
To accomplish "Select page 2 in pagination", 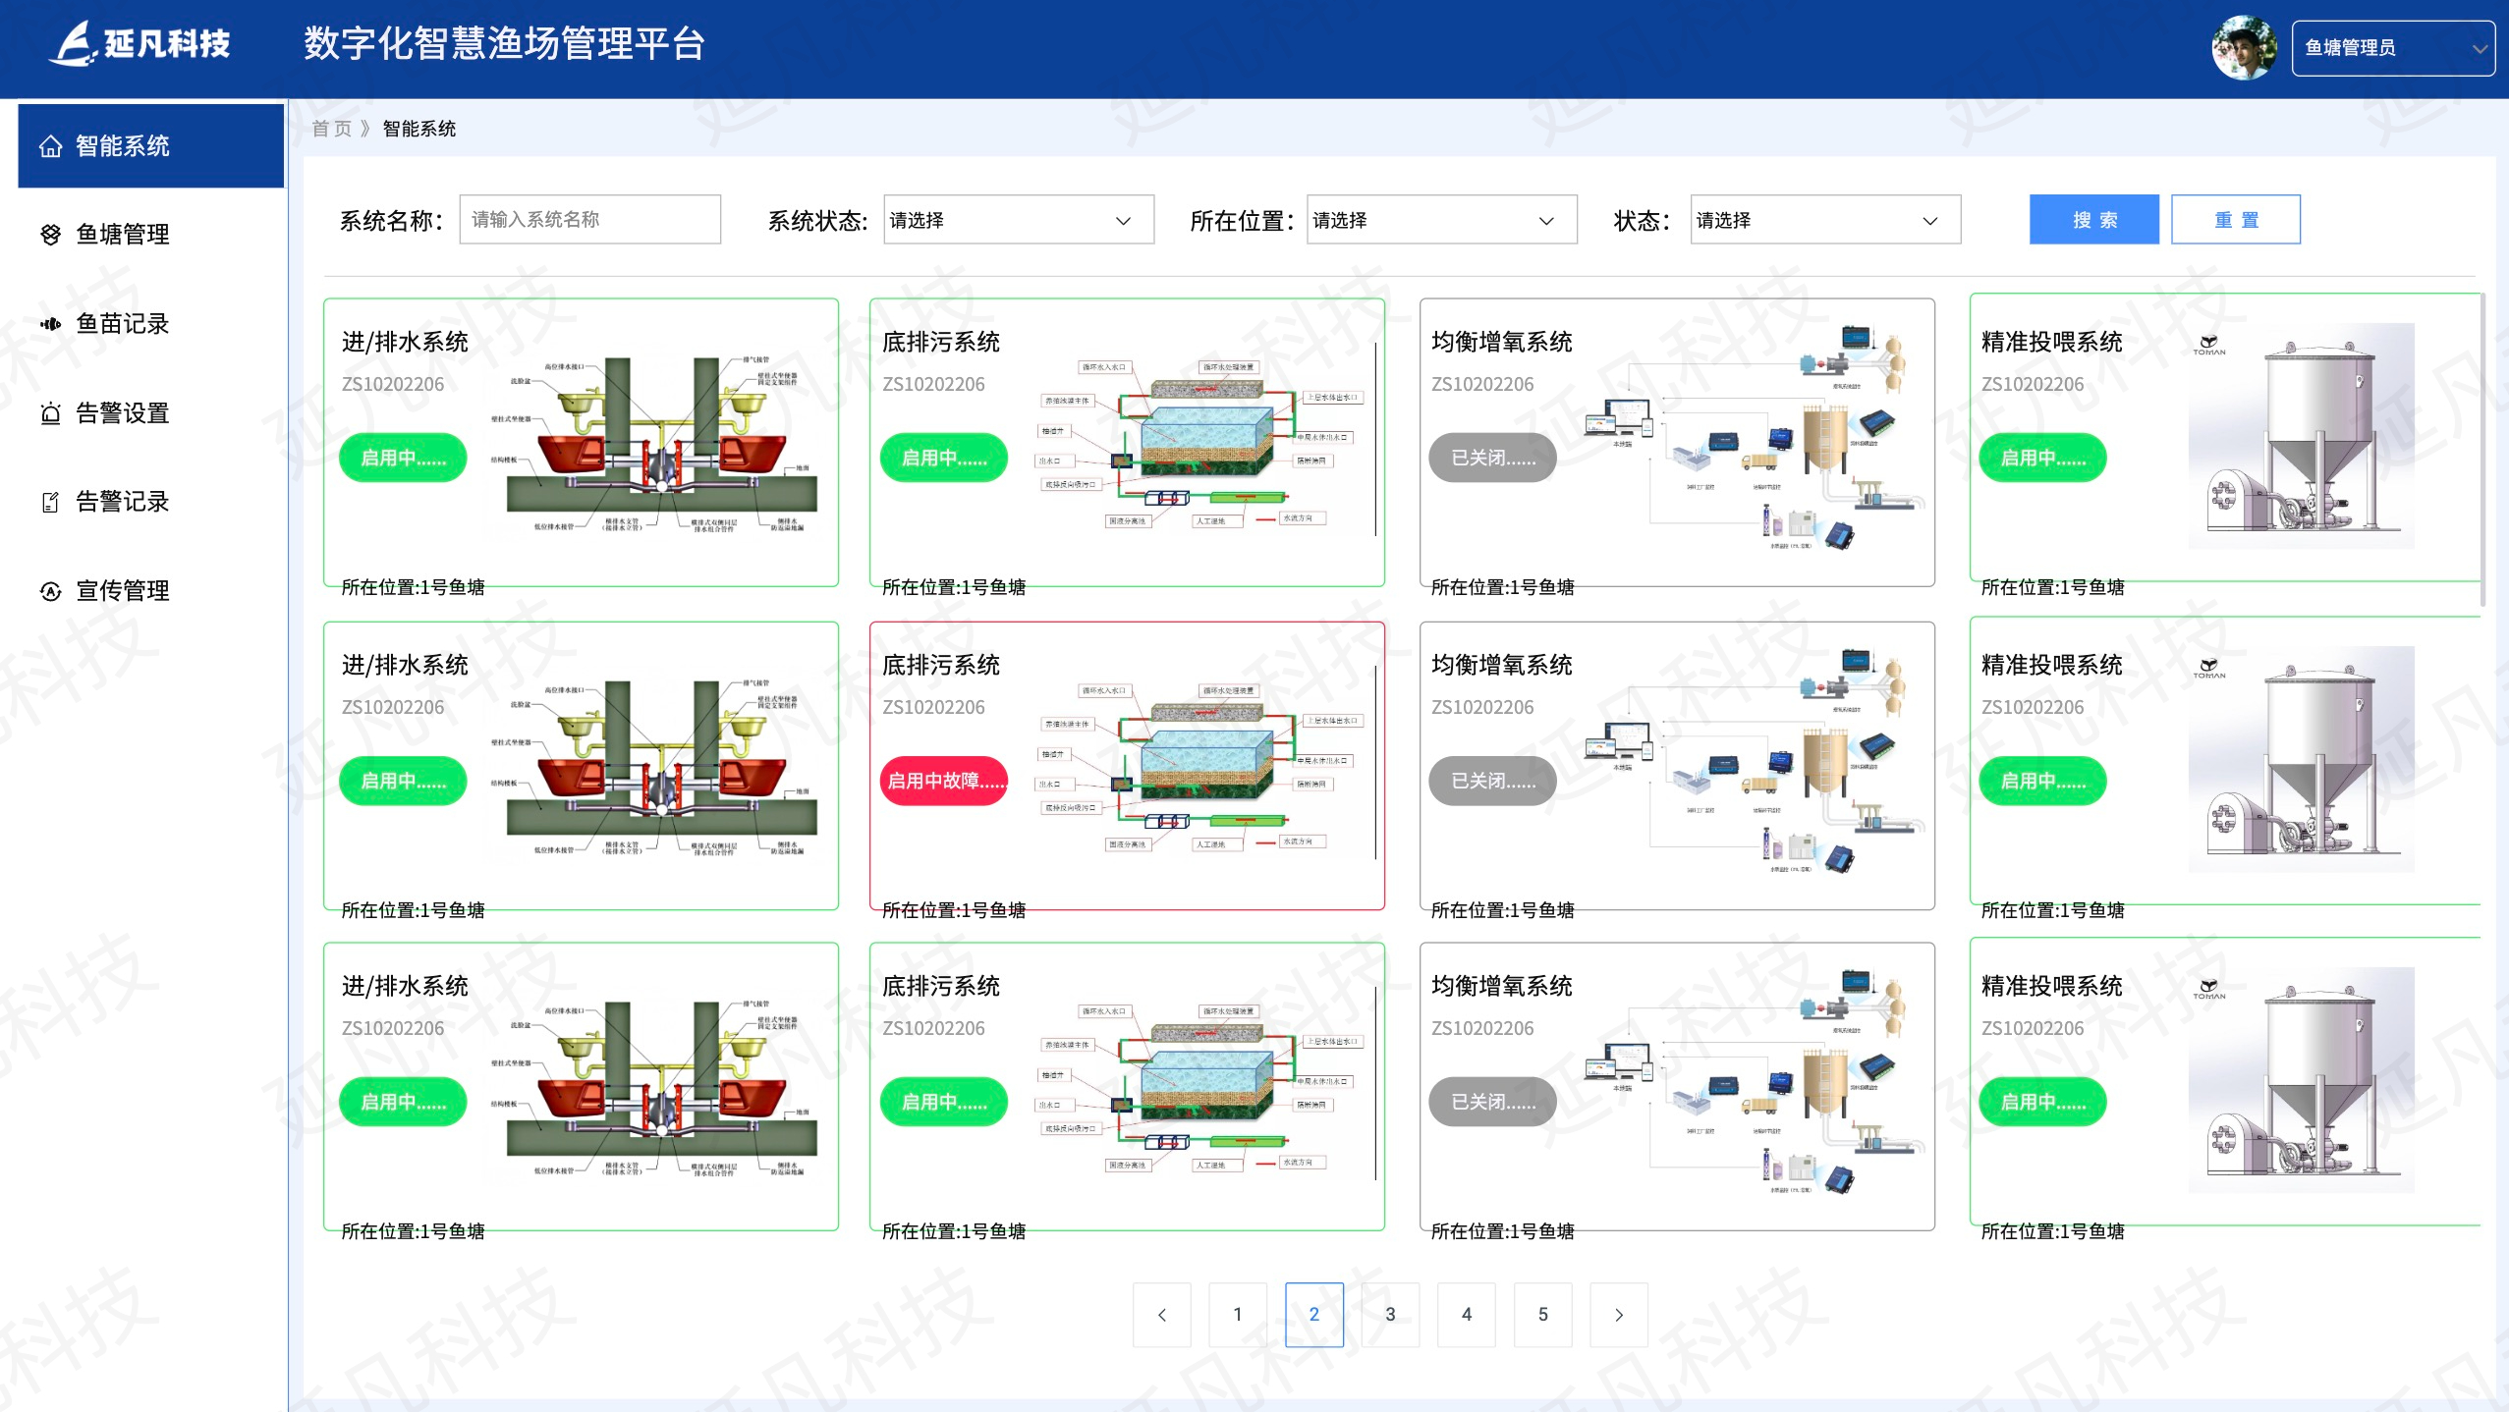I will (x=1314, y=1315).
